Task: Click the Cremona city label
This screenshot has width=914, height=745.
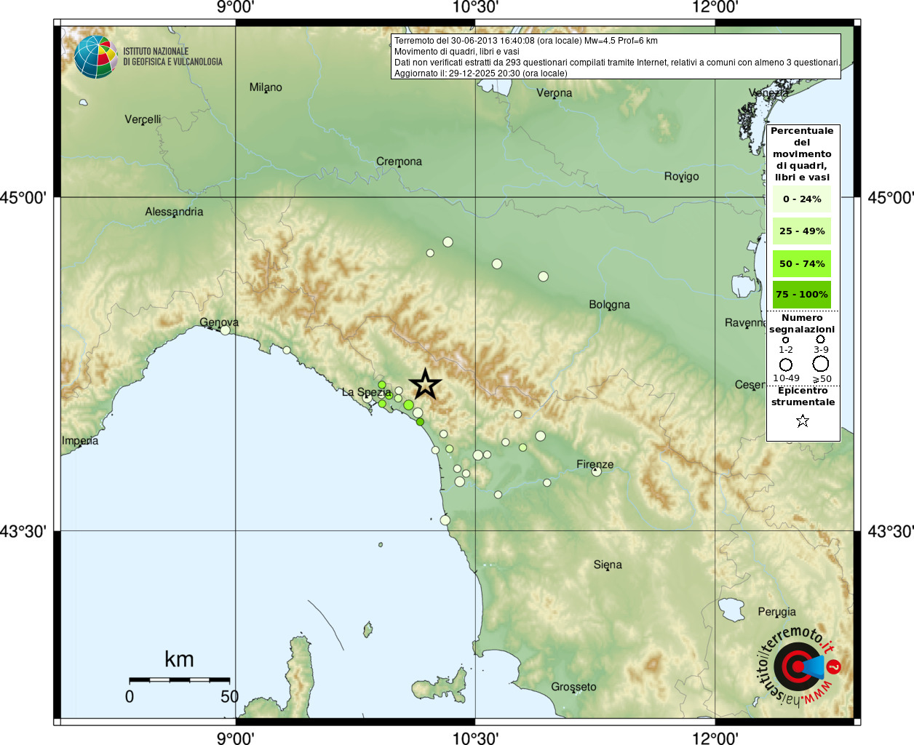Action: (x=399, y=162)
